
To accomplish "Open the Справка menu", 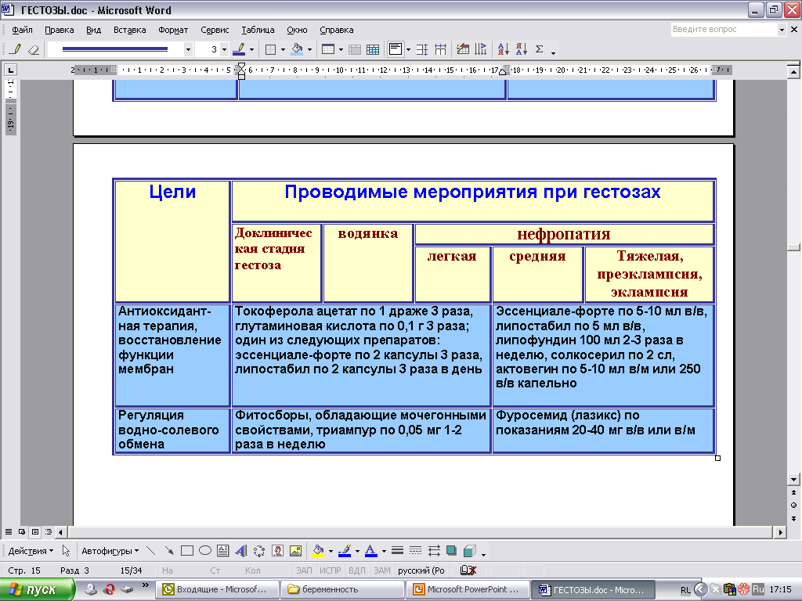I will [337, 30].
